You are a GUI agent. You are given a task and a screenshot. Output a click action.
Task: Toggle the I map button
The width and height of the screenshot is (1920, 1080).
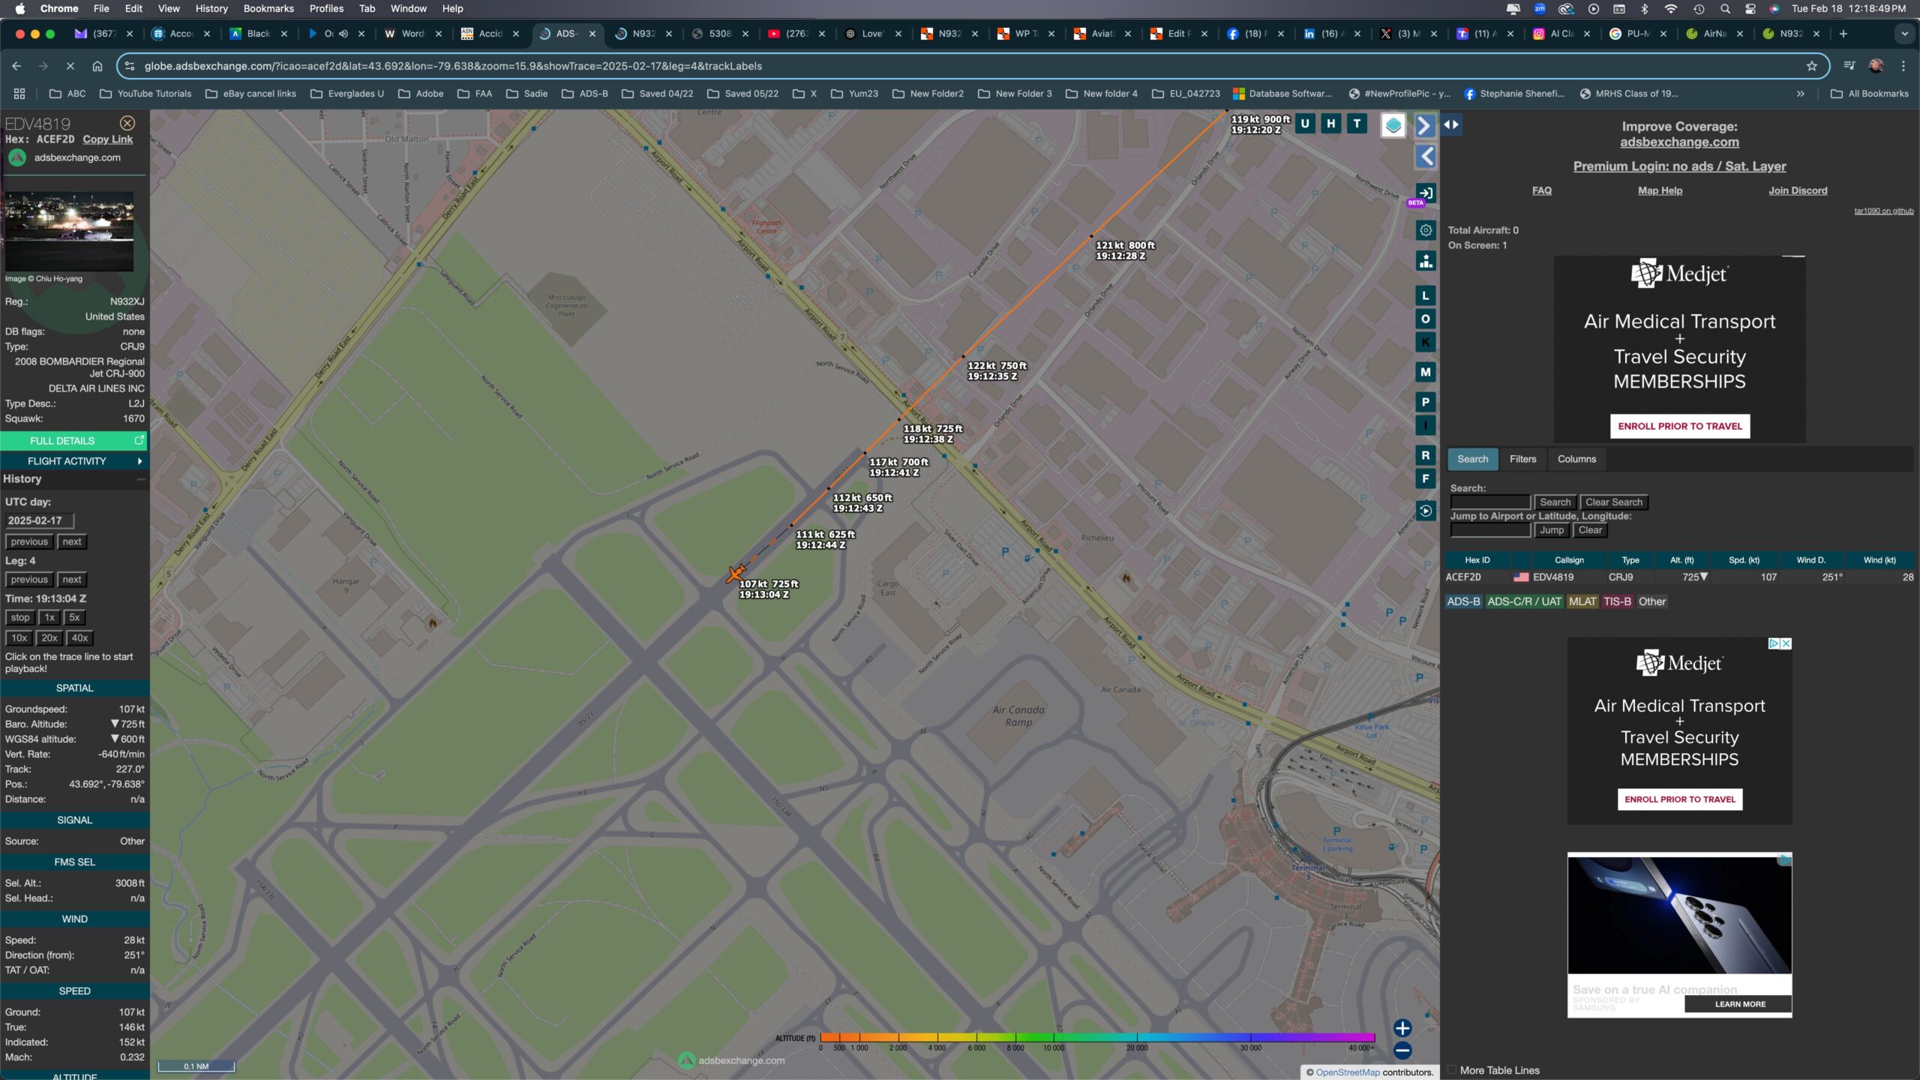tap(1426, 425)
